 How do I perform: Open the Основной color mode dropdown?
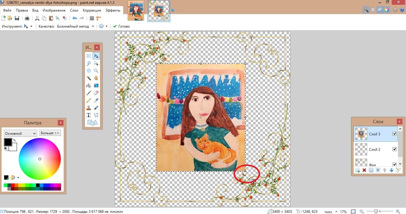20,133
